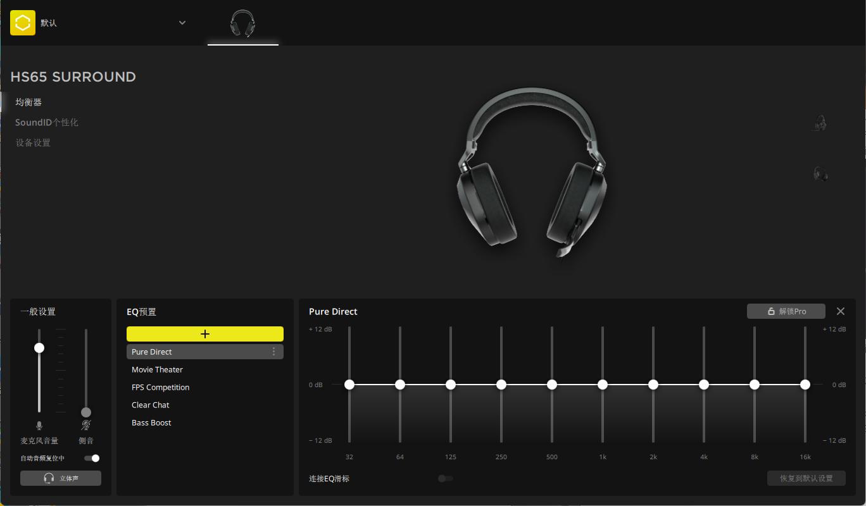Add new EQ preset with plus button

[x=204, y=334]
